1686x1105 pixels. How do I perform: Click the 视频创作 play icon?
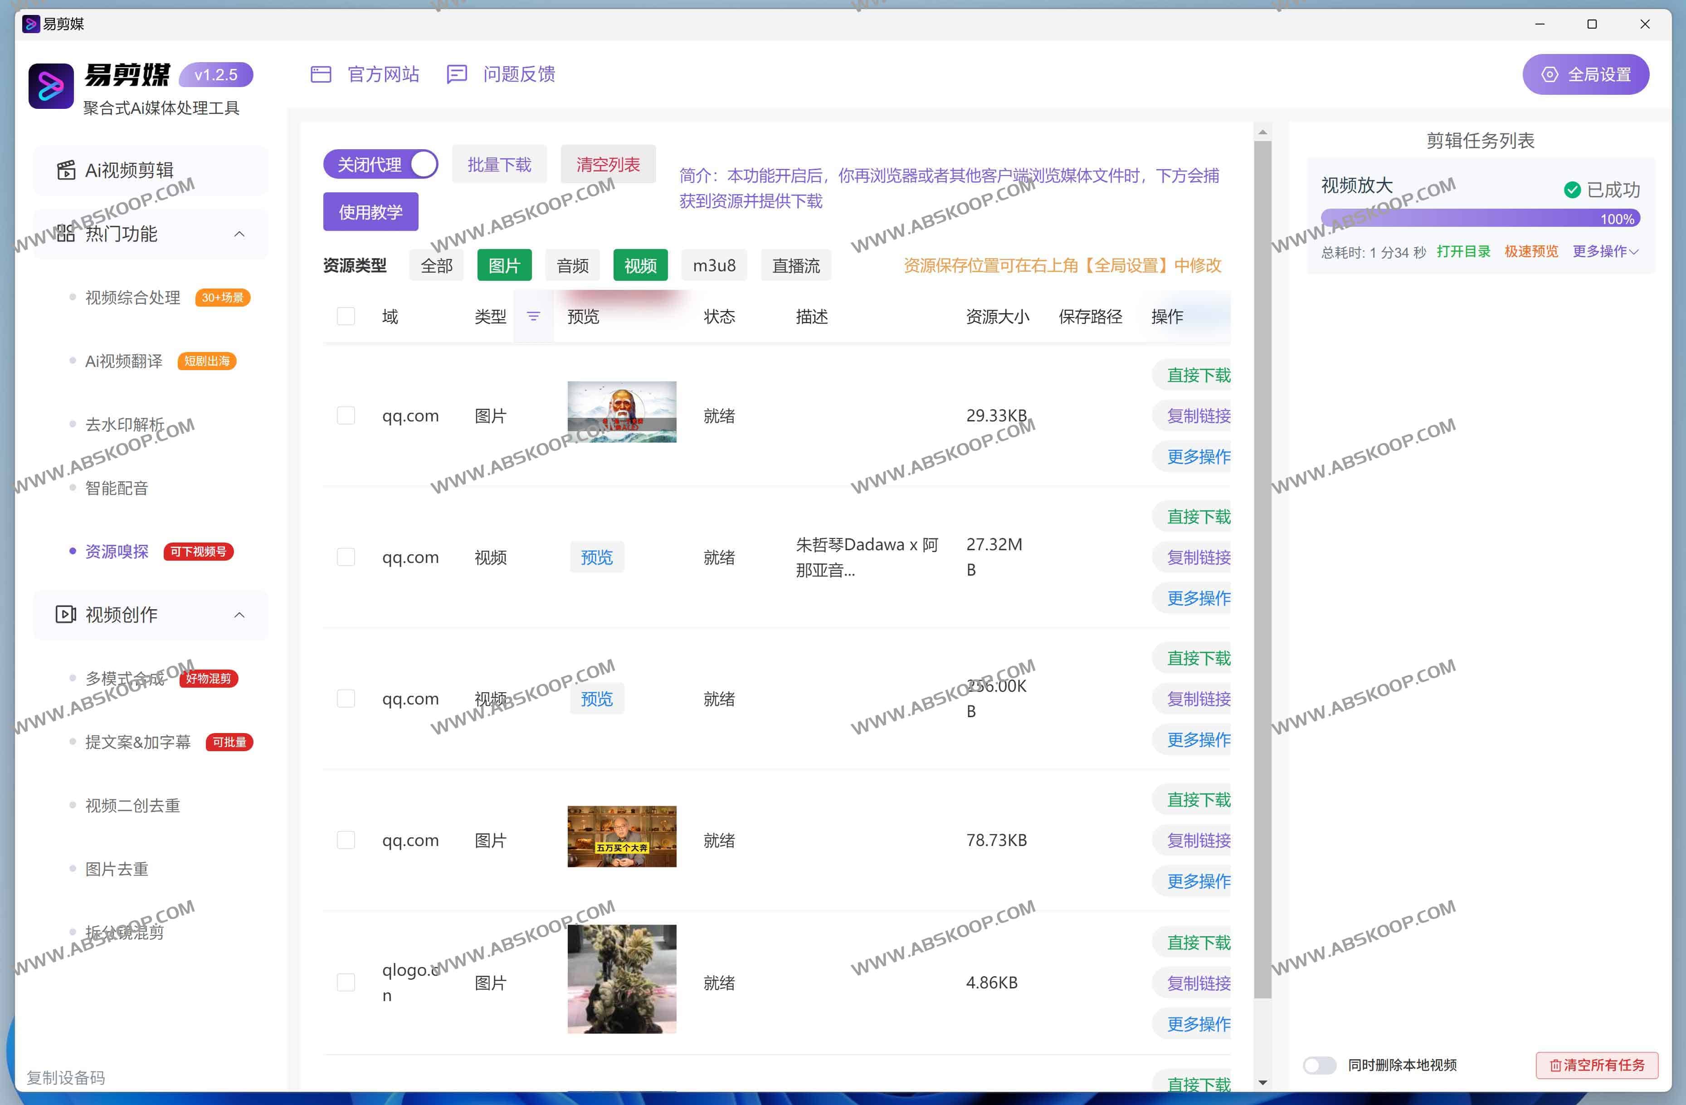[x=66, y=614]
